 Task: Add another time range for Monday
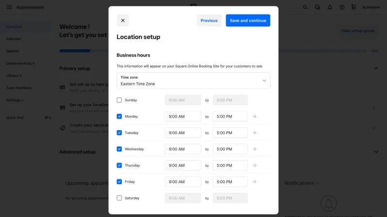coord(255,116)
